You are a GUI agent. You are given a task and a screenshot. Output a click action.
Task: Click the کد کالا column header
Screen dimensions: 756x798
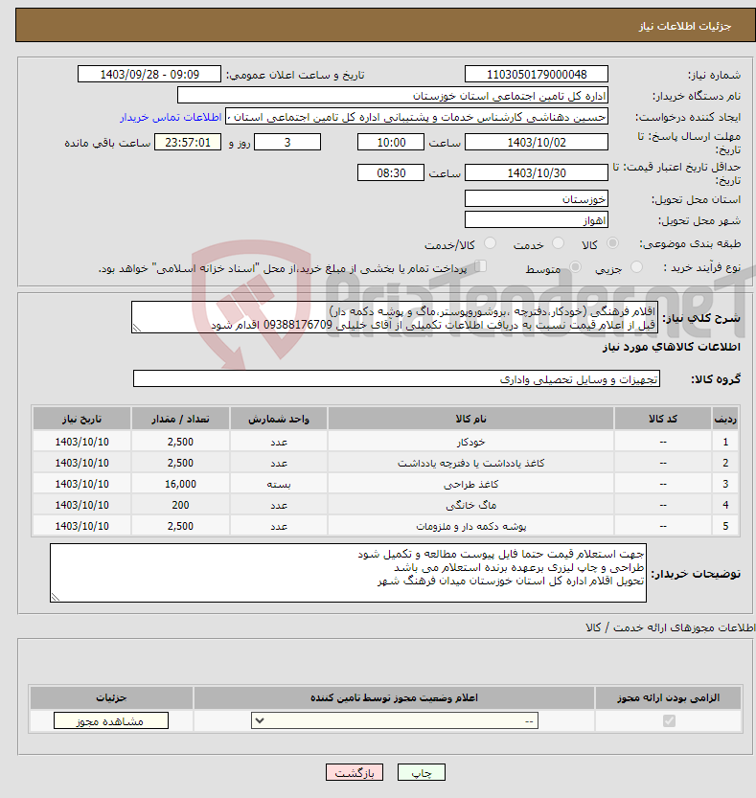(x=663, y=419)
